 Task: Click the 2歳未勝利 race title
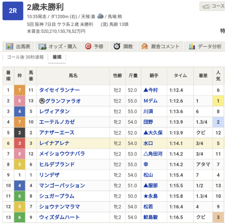coord(45,7)
